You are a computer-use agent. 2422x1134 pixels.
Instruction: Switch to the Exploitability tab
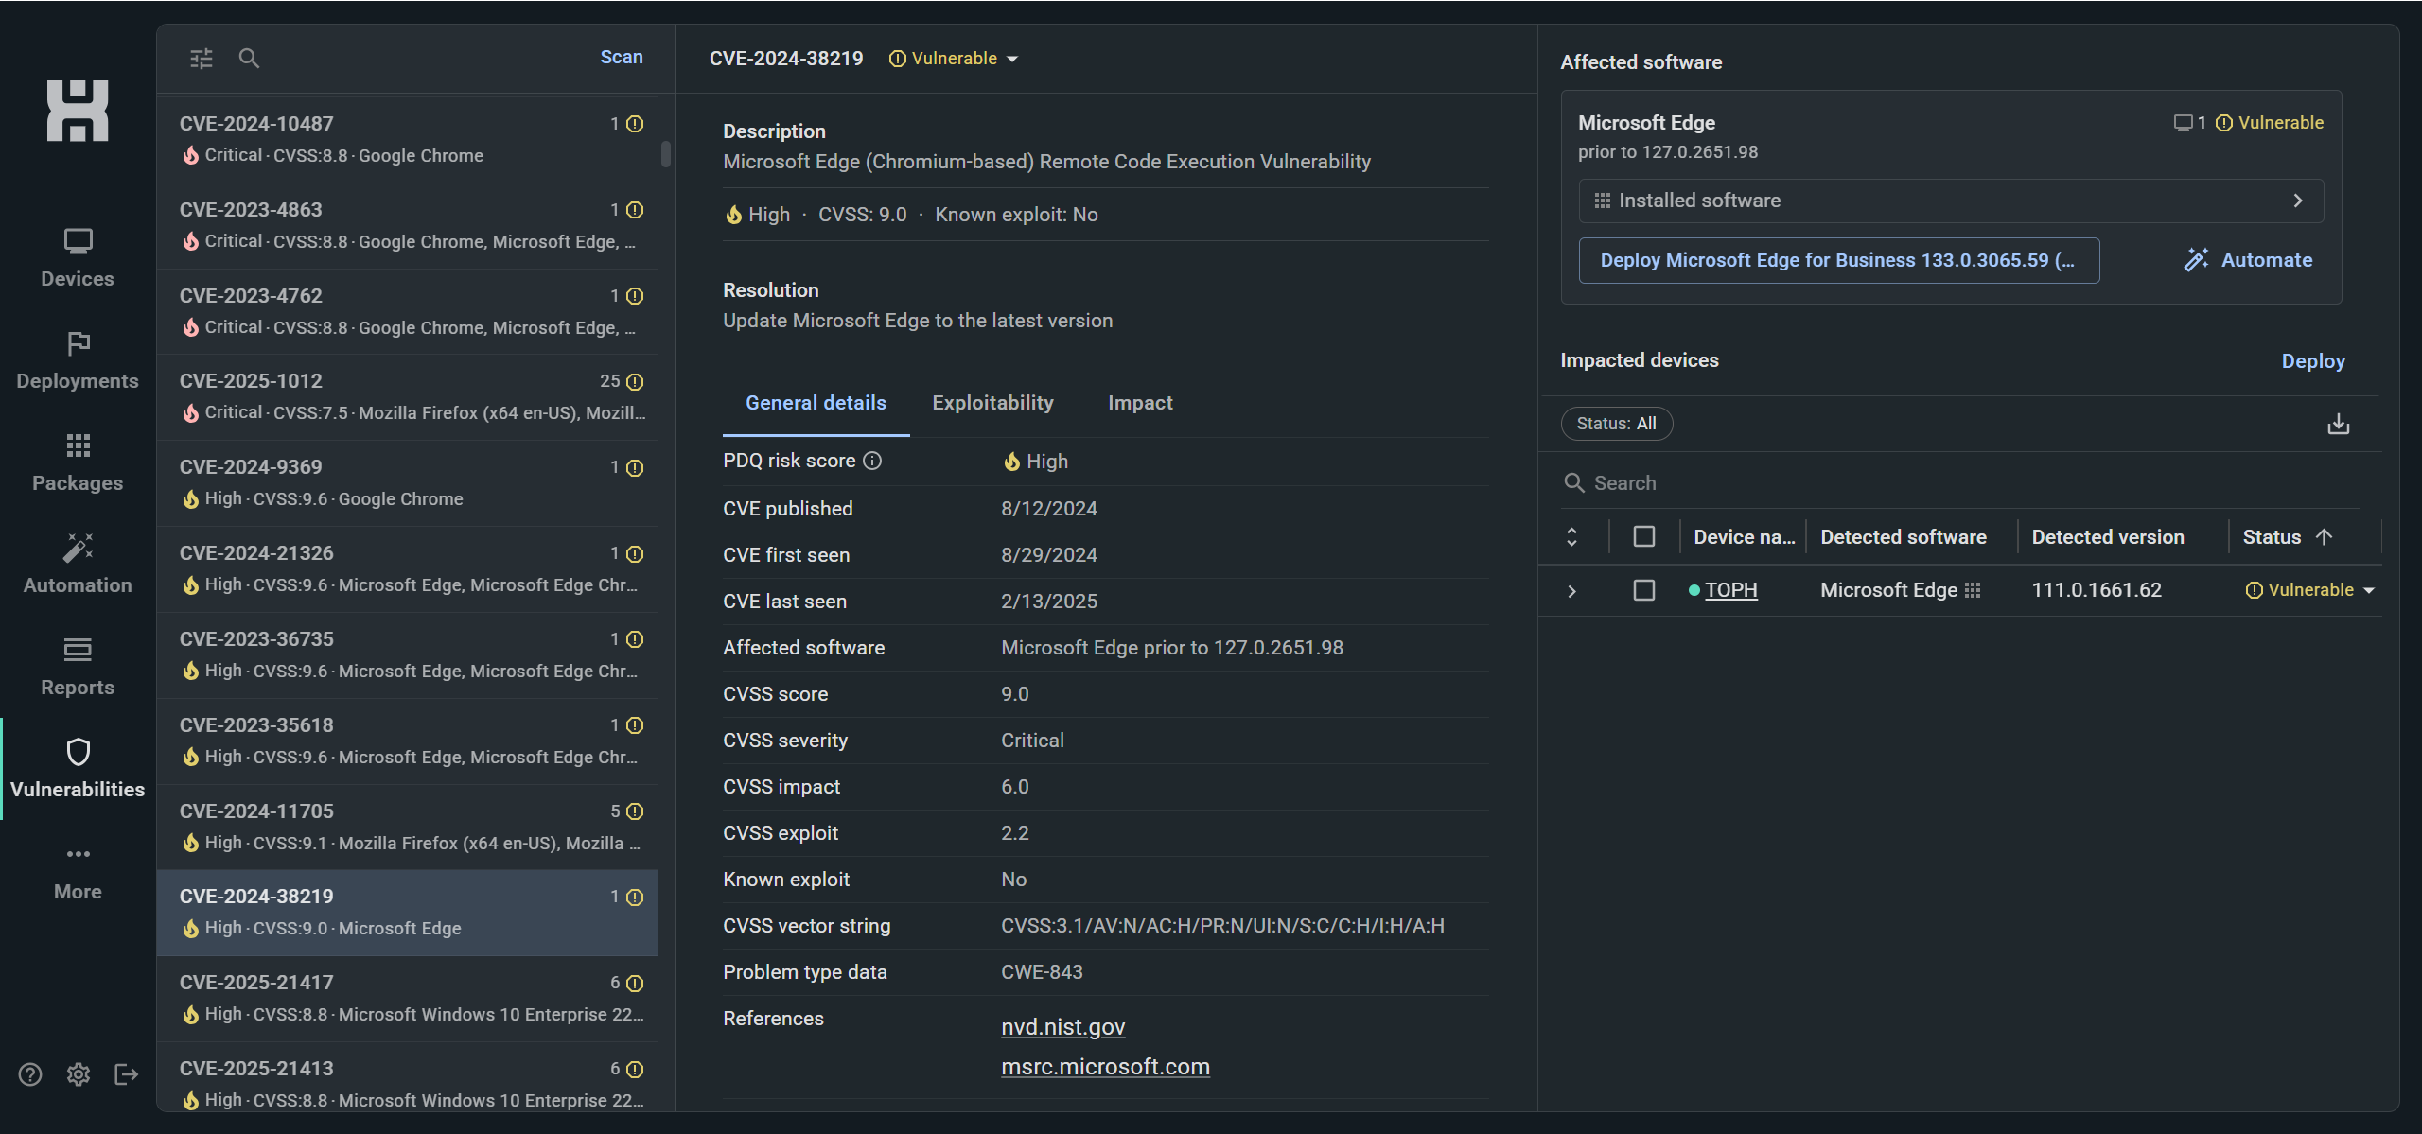[992, 403]
